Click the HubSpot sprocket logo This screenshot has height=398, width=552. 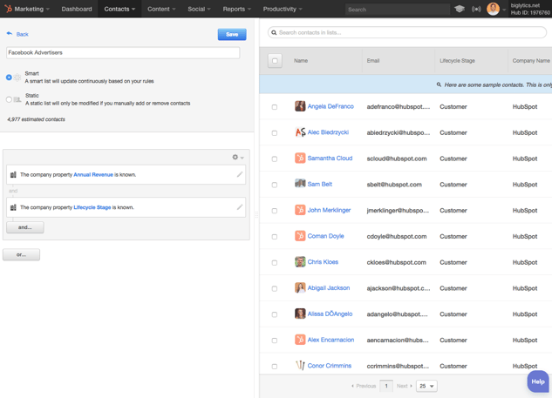pyautogui.click(x=8, y=9)
